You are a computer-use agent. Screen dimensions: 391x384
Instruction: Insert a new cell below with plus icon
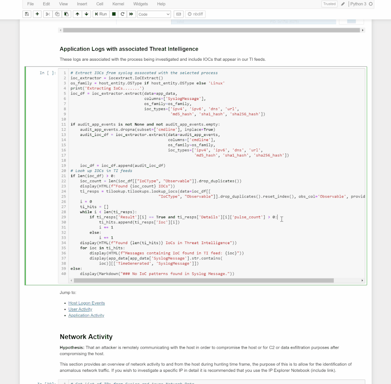coord(37,14)
